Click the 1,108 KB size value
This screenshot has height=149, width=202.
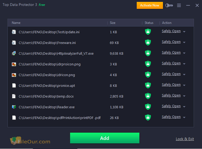(x=116, y=107)
